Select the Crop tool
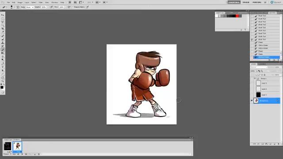Viewport: 283px width, 159px height. [x=3, y=29]
